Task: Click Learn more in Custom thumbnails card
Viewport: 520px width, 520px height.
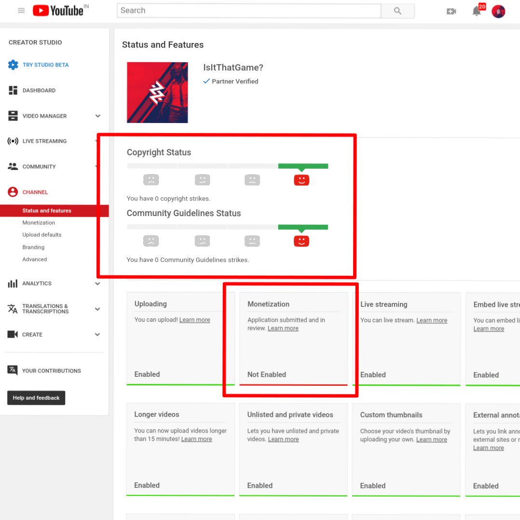Action: 432,439
